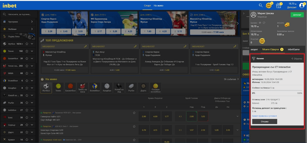
Task: Click the bonus wagering progress bar
Action: pyautogui.click(x=277, y=91)
